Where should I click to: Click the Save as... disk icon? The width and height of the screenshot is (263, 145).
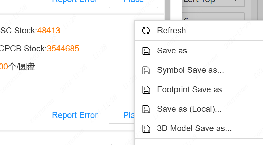coord(146,51)
